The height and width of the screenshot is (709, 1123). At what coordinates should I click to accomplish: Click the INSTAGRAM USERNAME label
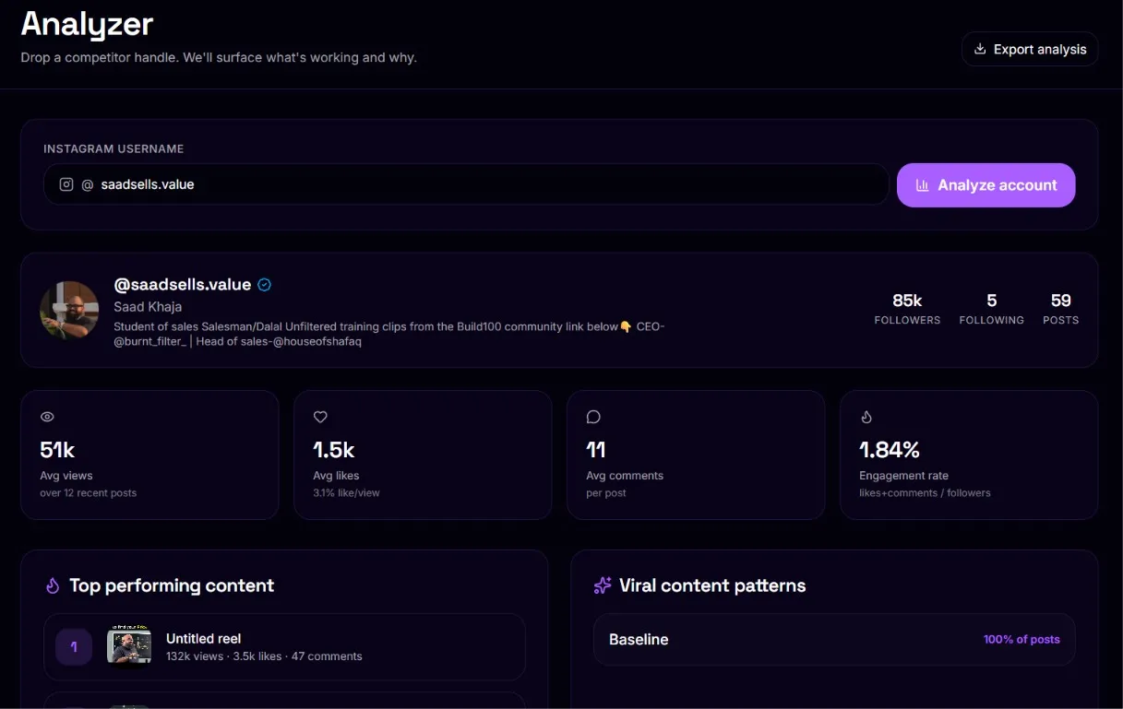click(x=113, y=148)
